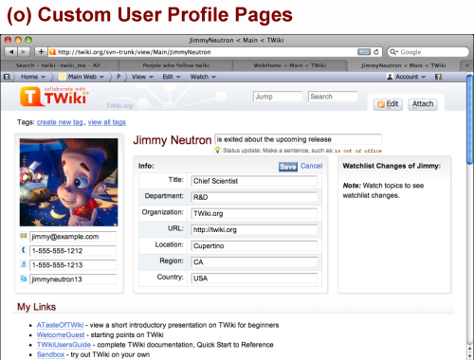Click the add bookmark plus button
Image resolution: width=474 pixels, height=360 pixels.
click(41, 52)
